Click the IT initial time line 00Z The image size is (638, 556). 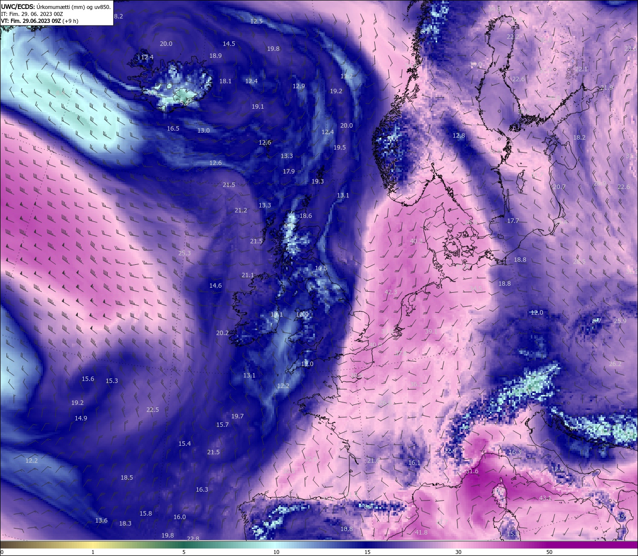coord(32,14)
